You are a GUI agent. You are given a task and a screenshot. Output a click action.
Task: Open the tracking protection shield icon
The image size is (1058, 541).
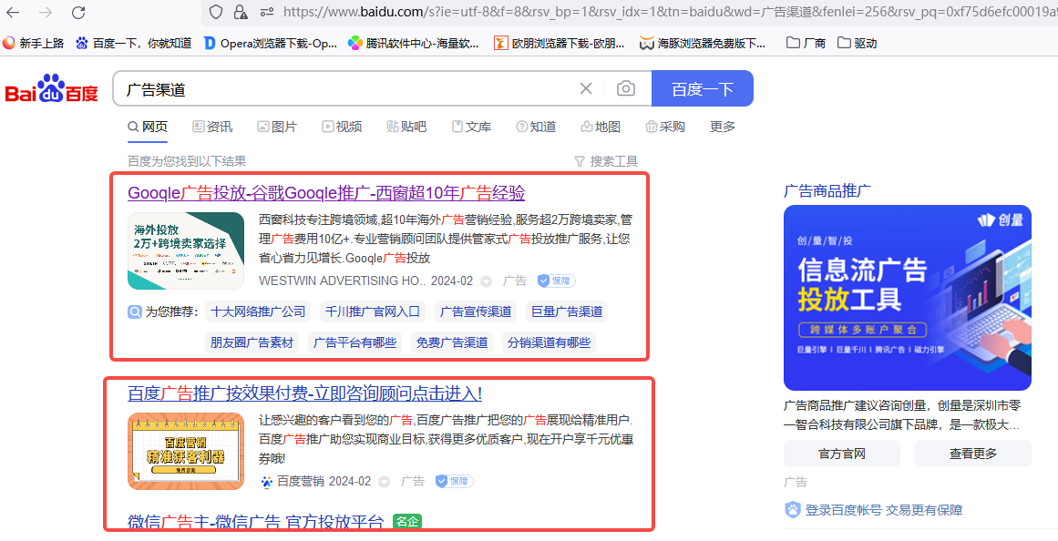coord(215,14)
